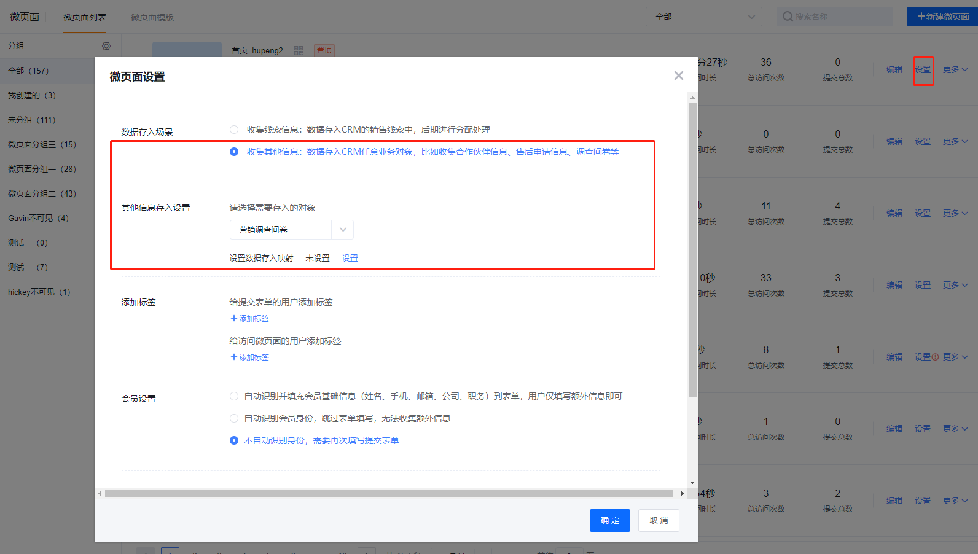The width and height of the screenshot is (978, 554).
Task: Click 设置 with warning icon in 8-visits row
Action: [x=926, y=357]
